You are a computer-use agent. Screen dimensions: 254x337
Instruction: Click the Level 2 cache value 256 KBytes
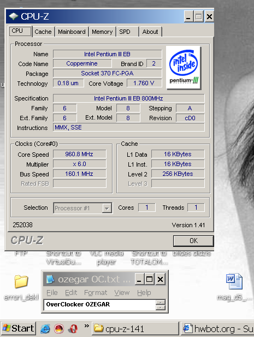178,174
